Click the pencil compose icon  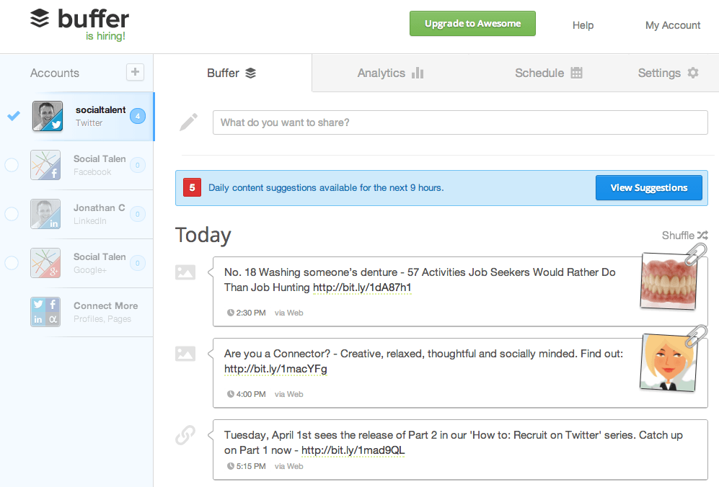click(x=188, y=122)
